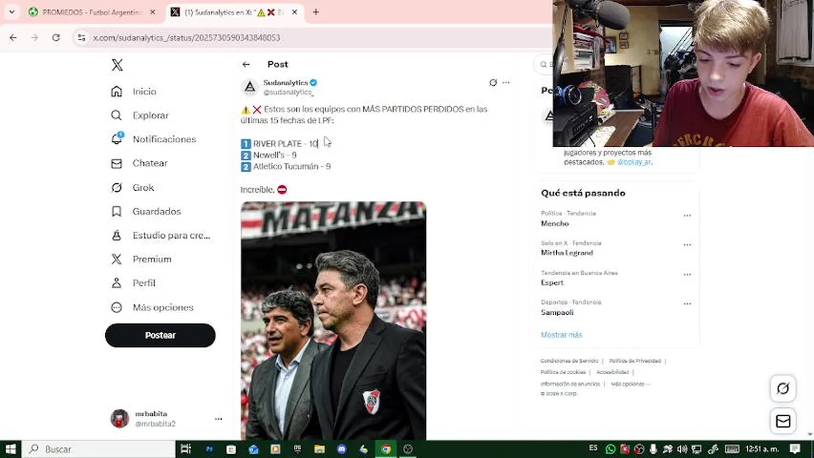Open Sampaoli trend

tap(557, 312)
